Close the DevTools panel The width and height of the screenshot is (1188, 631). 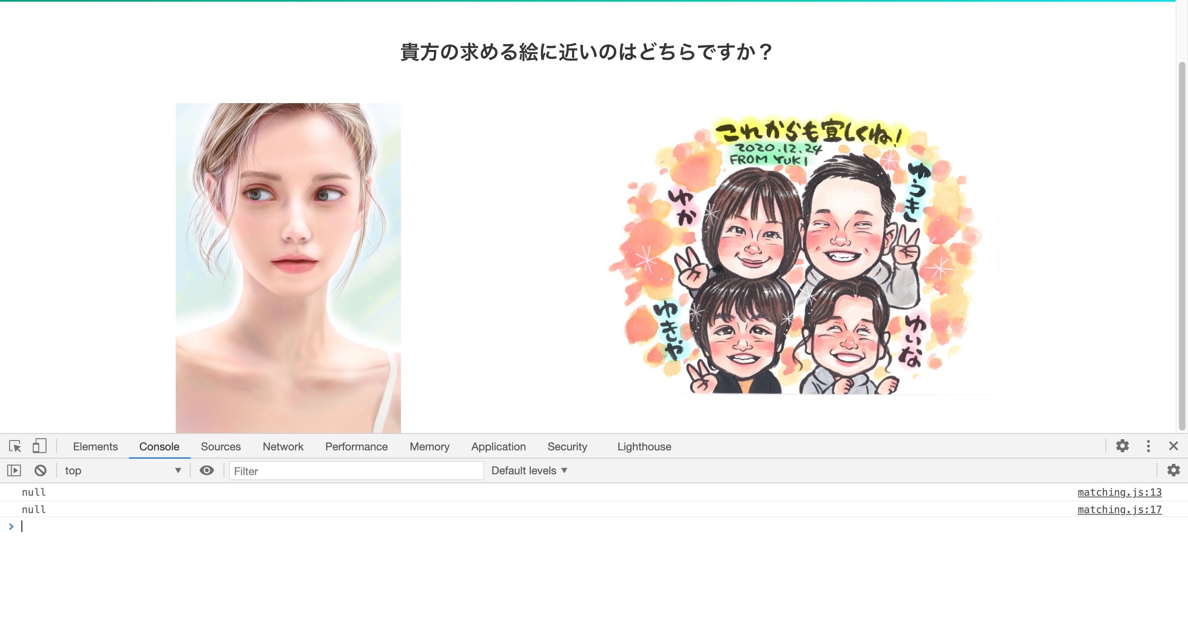tap(1174, 446)
